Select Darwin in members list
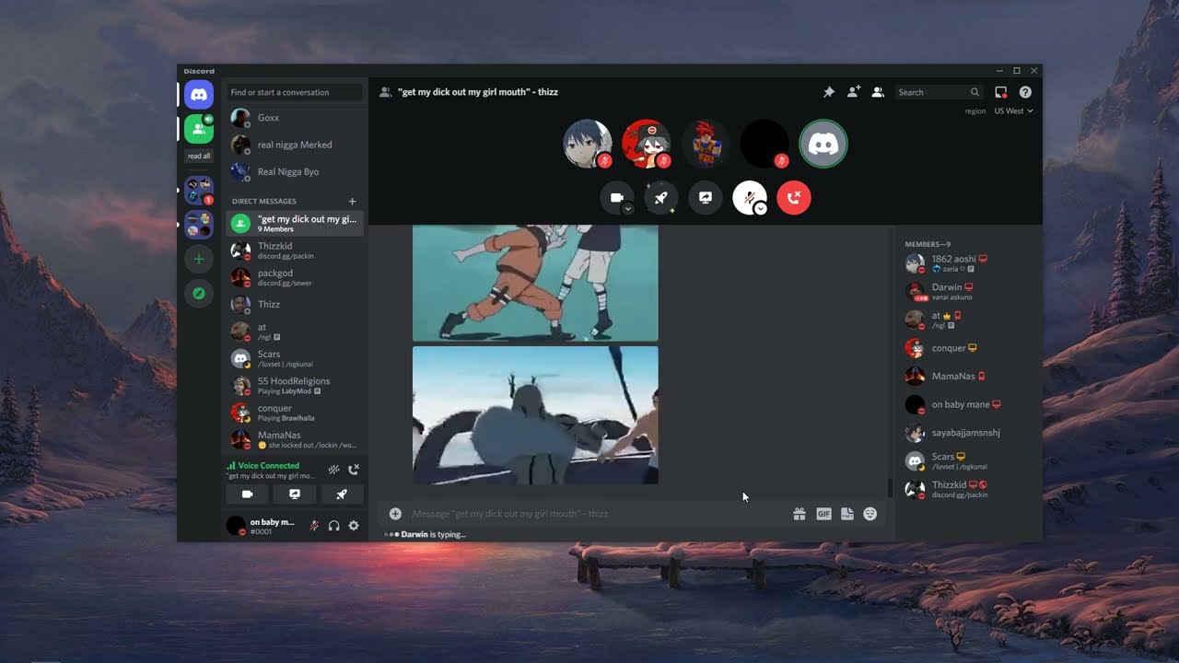This screenshot has height=663, width=1179. pyautogui.click(x=969, y=291)
